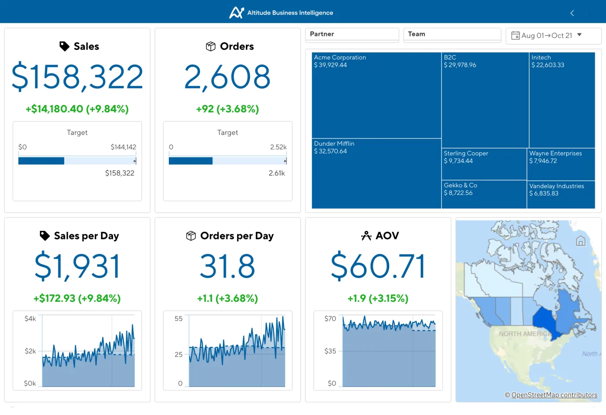
Task: Select the B2C treemap tile
Action: click(x=485, y=100)
